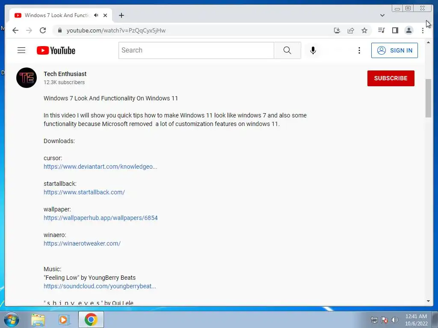Image resolution: width=438 pixels, height=328 pixels.
Task: Click the YouTube search magnifier button
Action: click(x=287, y=50)
